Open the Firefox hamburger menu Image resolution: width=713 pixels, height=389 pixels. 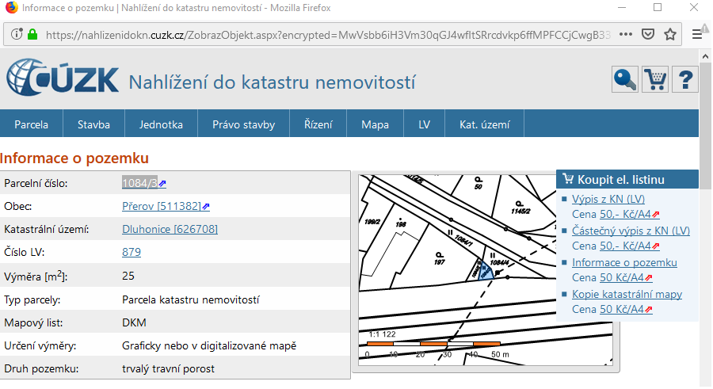697,35
